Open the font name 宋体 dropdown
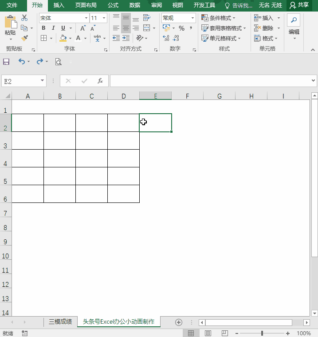The height and width of the screenshot is (337, 318). pos(86,18)
